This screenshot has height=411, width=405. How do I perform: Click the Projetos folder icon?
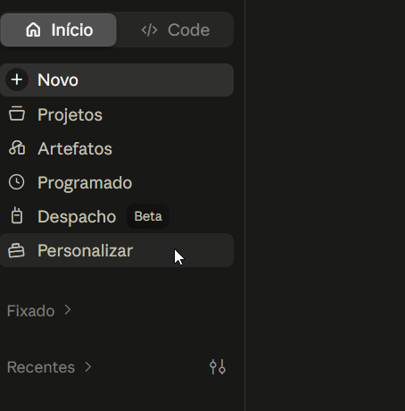coord(17,114)
